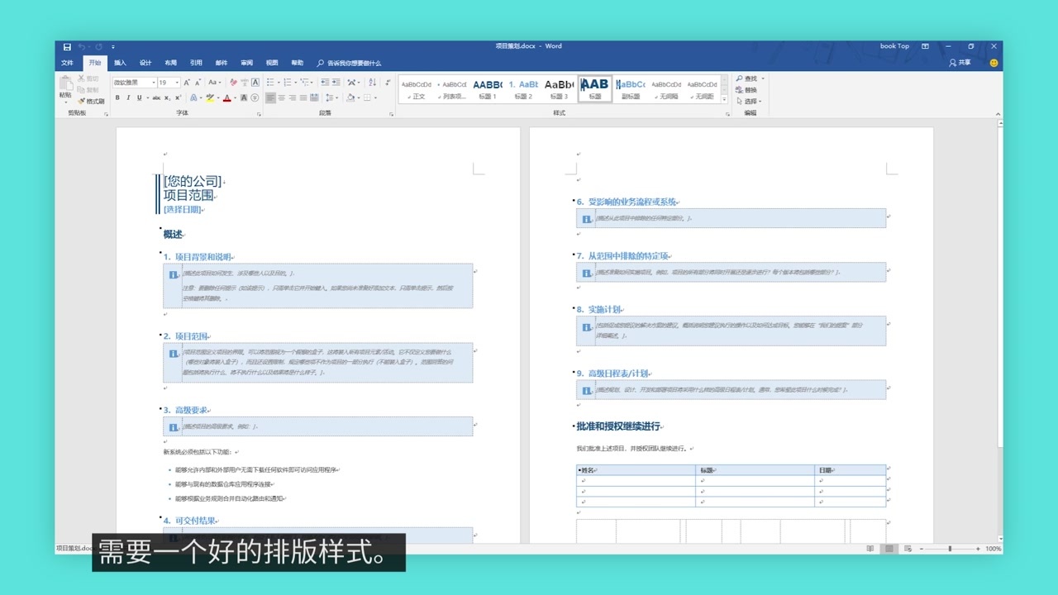Insert an enclosed character

pyautogui.click(x=255, y=98)
